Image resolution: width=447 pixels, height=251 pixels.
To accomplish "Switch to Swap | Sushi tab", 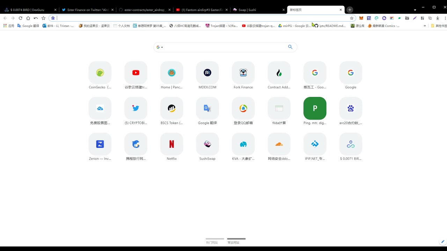I will [x=258, y=10].
